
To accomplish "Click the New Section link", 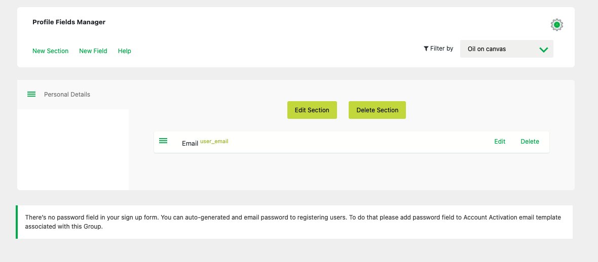I will (50, 51).
